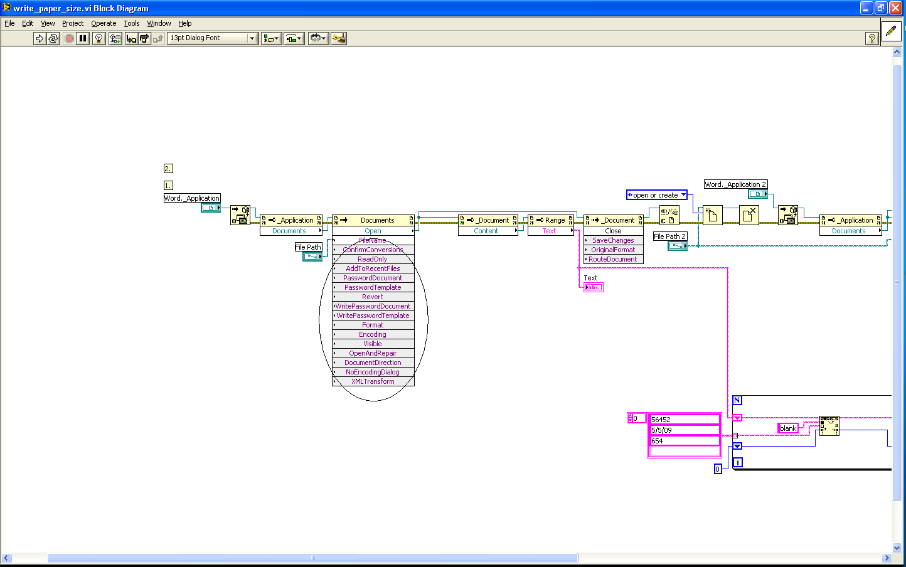Select the Close File node
The height and width of the screenshot is (567, 906).
pos(749,215)
